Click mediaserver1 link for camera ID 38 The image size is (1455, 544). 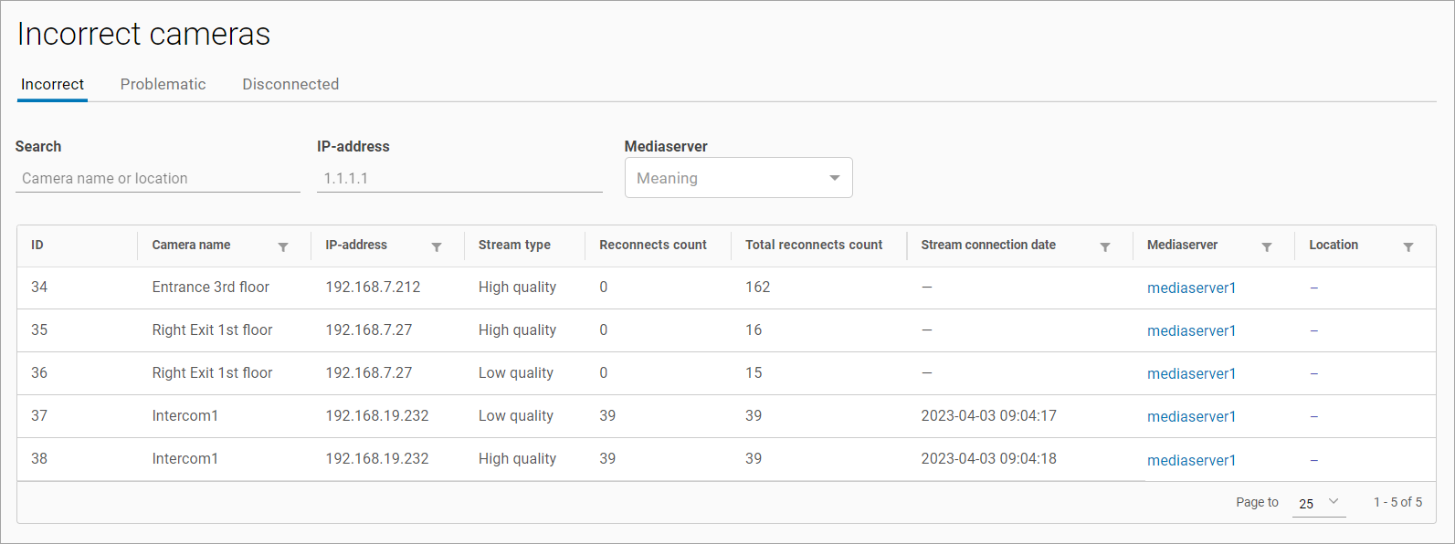[1191, 461]
